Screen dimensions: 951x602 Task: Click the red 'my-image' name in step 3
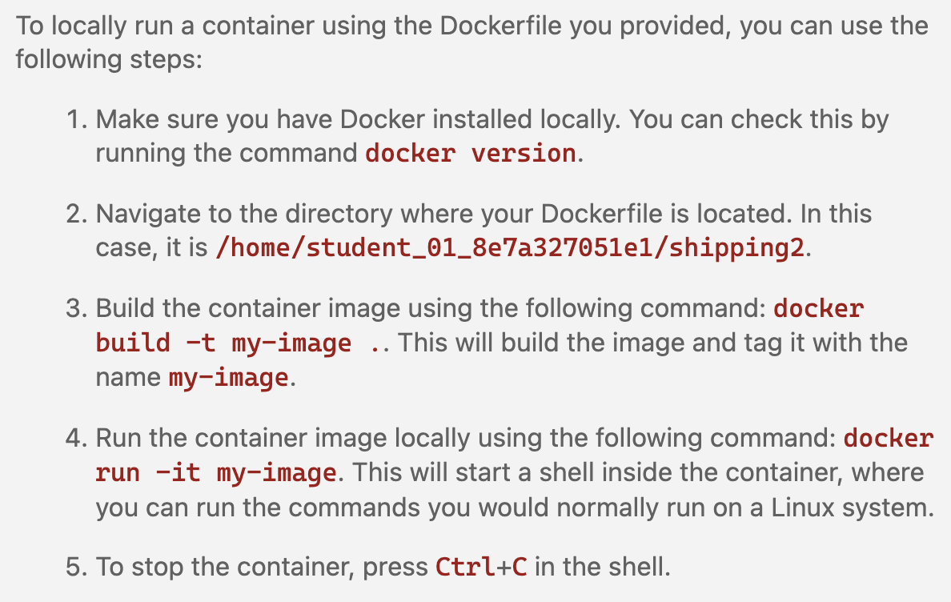coord(228,378)
